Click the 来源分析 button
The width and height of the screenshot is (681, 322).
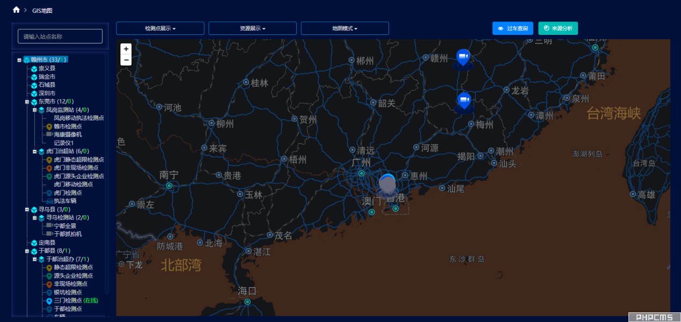pos(558,28)
